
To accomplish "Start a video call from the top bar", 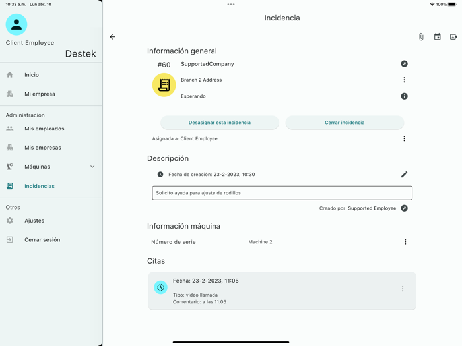I will [453, 37].
